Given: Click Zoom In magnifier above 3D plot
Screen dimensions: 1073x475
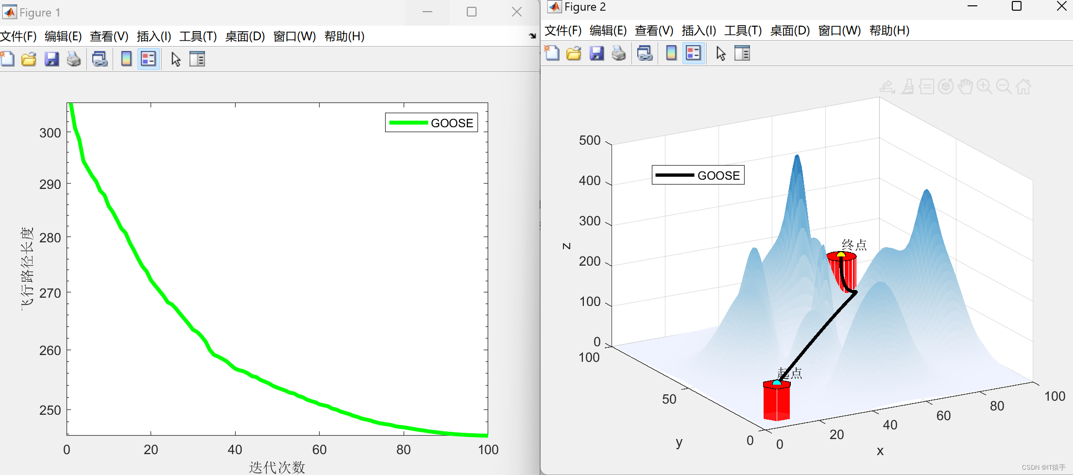Looking at the screenshot, I should 985,86.
